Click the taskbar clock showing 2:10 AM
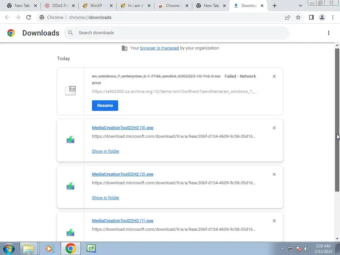 coord(323,249)
